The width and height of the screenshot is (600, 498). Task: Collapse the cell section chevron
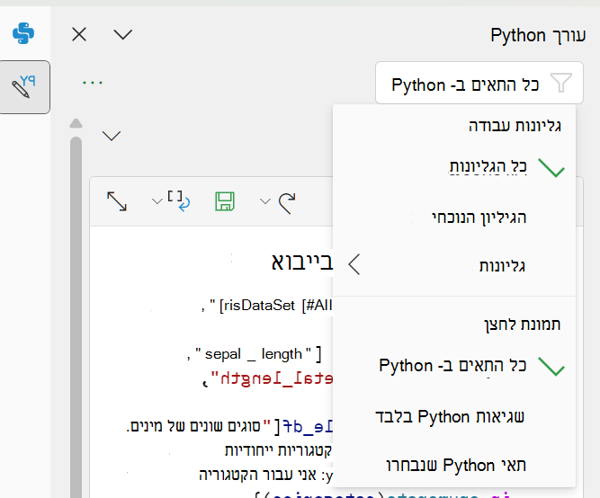pyautogui.click(x=112, y=136)
